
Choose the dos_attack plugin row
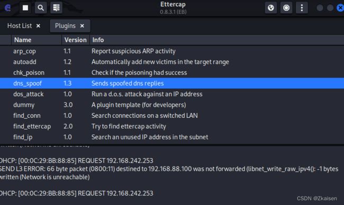pos(172,94)
